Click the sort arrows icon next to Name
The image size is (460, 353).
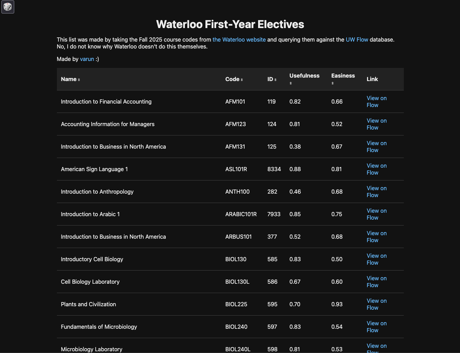tap(79, 80)
